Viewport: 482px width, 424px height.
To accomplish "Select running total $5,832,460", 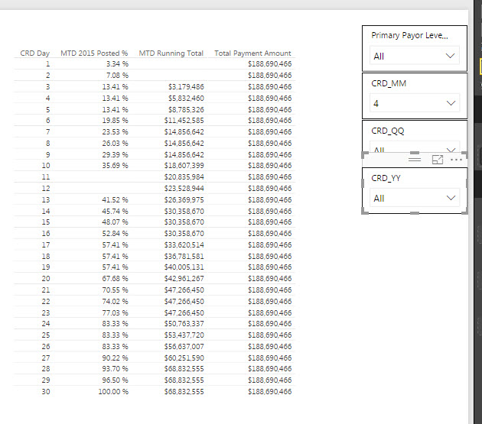I will 186,99.
